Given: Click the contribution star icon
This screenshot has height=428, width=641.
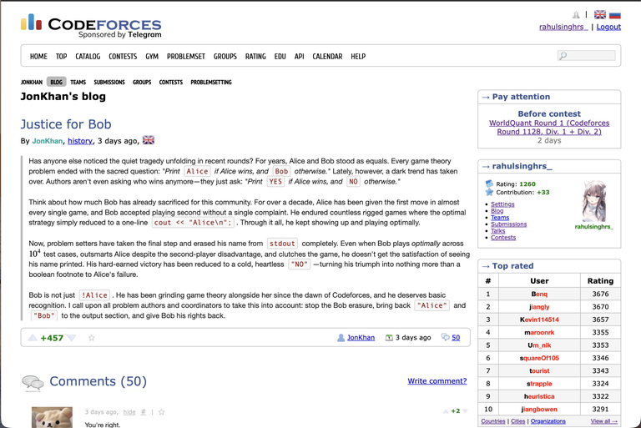Looking at the screenshot, I should coord(489,192).
